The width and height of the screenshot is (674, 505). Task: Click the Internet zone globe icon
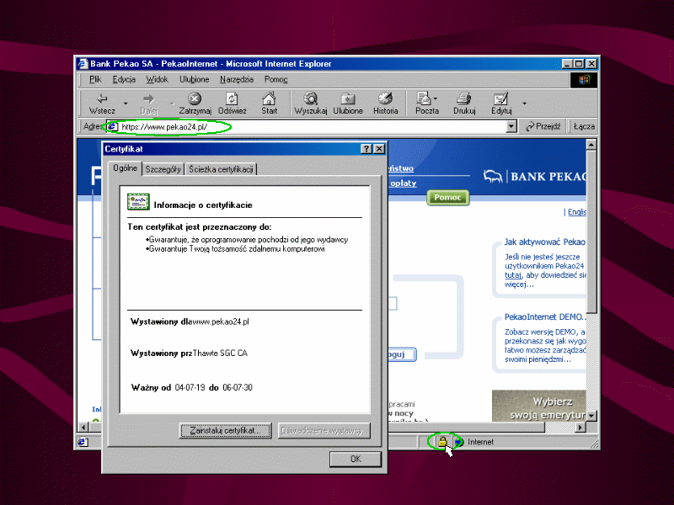pos(459,441)
